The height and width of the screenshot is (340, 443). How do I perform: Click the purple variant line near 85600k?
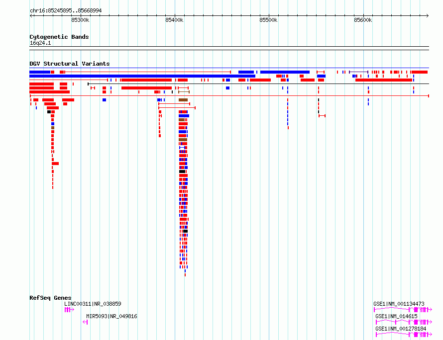(358, 72)
